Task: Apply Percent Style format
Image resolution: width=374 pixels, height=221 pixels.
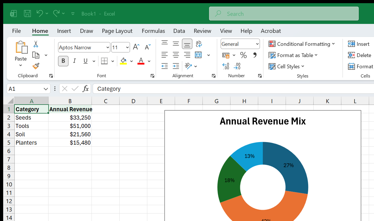Action: [243, 55]
